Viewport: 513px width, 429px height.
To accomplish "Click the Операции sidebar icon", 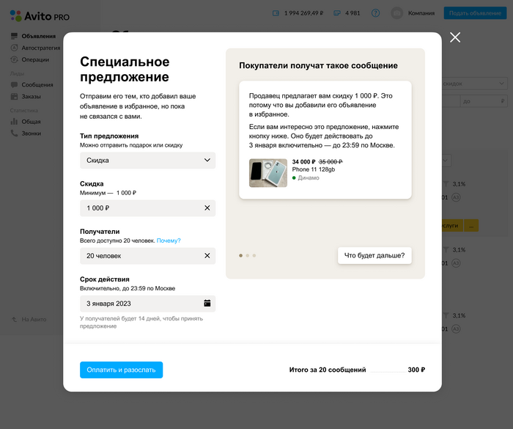I will click(x=14, y=59).
